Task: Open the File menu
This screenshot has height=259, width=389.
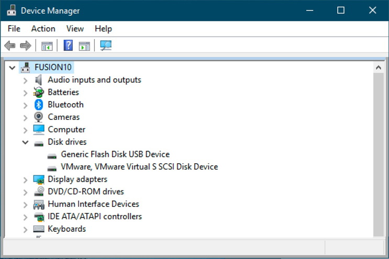Action: pos(14,29)
